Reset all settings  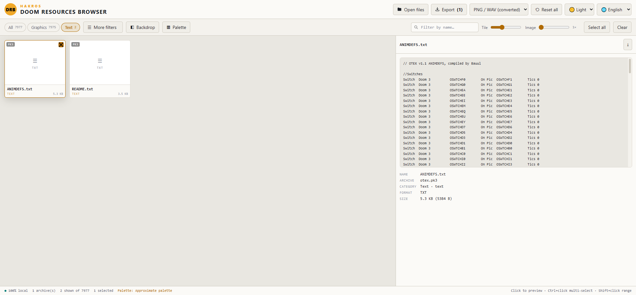point(546,10)
